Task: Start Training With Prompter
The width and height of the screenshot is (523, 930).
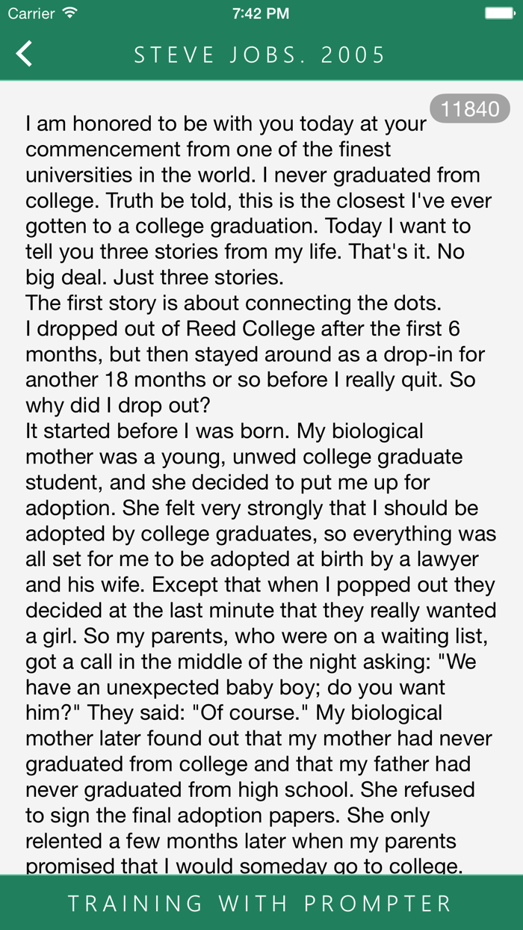Action: pos(261,903)
